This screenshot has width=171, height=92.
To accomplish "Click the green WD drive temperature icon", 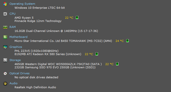I will [x=117, y=64].
